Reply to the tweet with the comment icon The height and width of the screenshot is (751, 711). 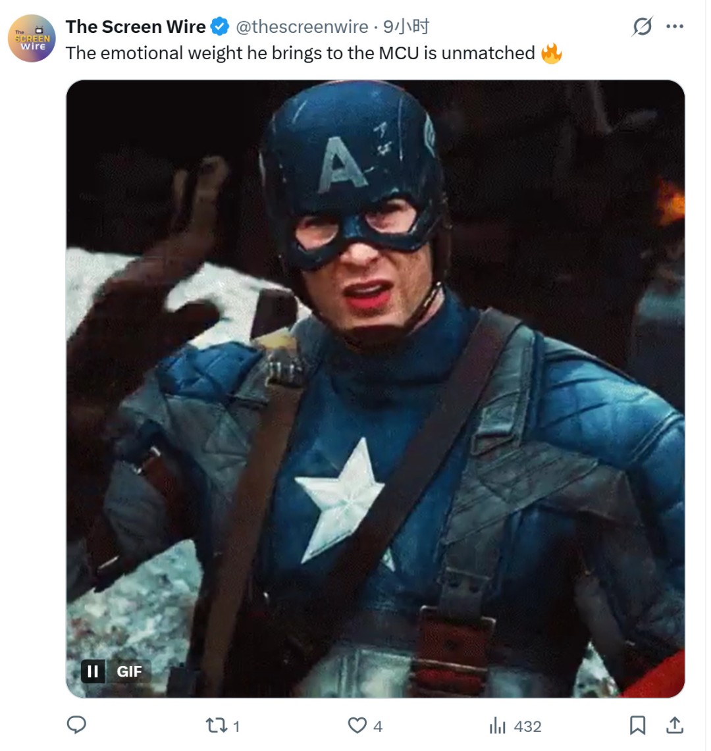click(x=77, y=725)
